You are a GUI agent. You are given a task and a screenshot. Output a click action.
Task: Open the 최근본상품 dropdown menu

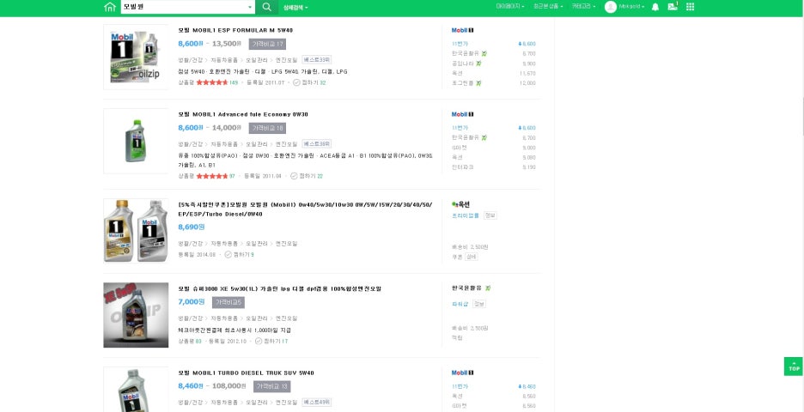548,7
